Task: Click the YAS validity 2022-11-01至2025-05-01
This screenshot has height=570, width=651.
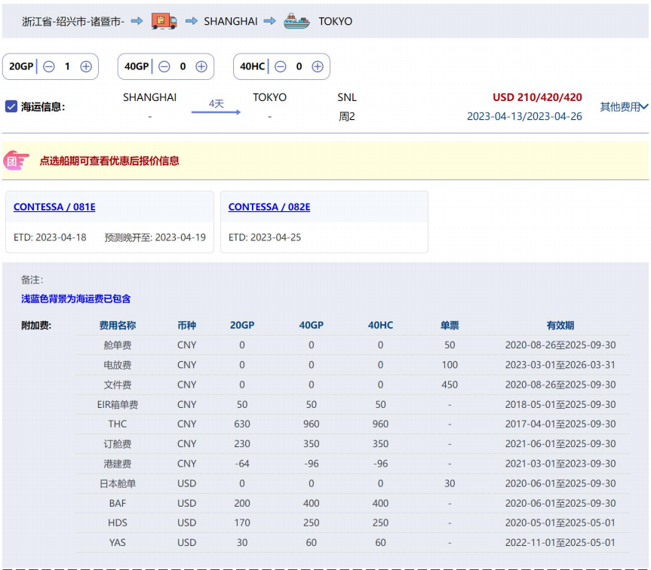Action: click(560, 543)
